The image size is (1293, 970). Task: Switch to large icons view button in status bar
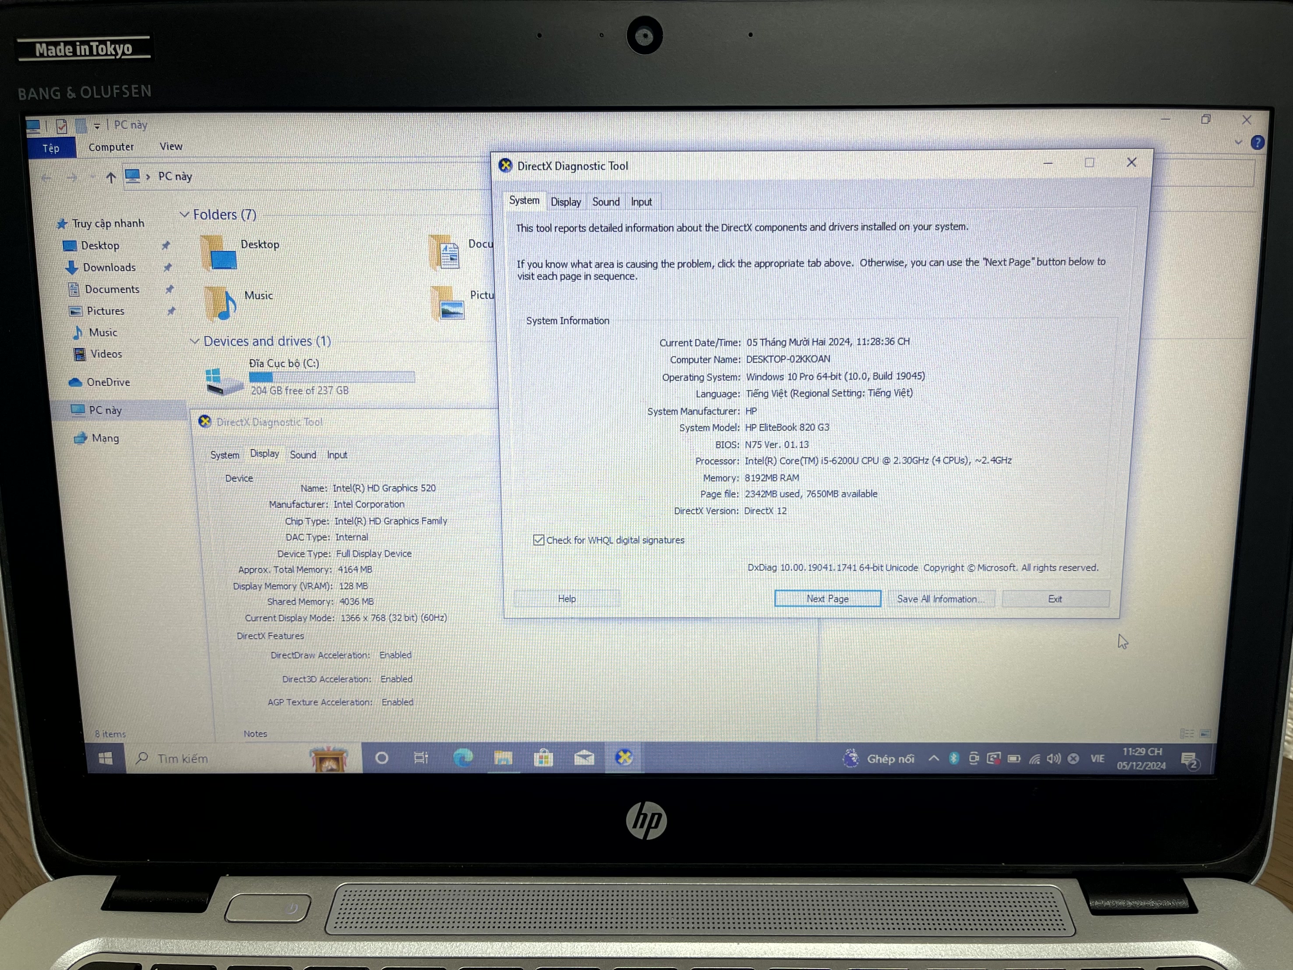tap(1205, 733)
